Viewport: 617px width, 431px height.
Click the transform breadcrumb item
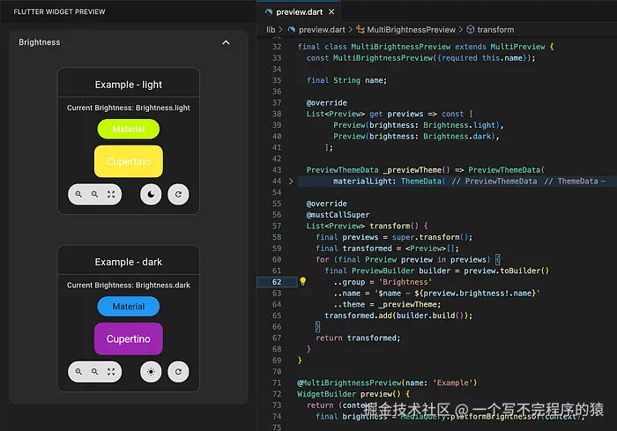(495, 29)
